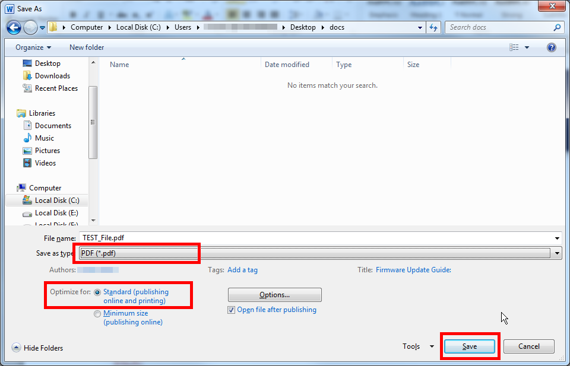This screenshot has width=570, height=366.
Task: Click the Add a tag link
Action: coord(242,270)
